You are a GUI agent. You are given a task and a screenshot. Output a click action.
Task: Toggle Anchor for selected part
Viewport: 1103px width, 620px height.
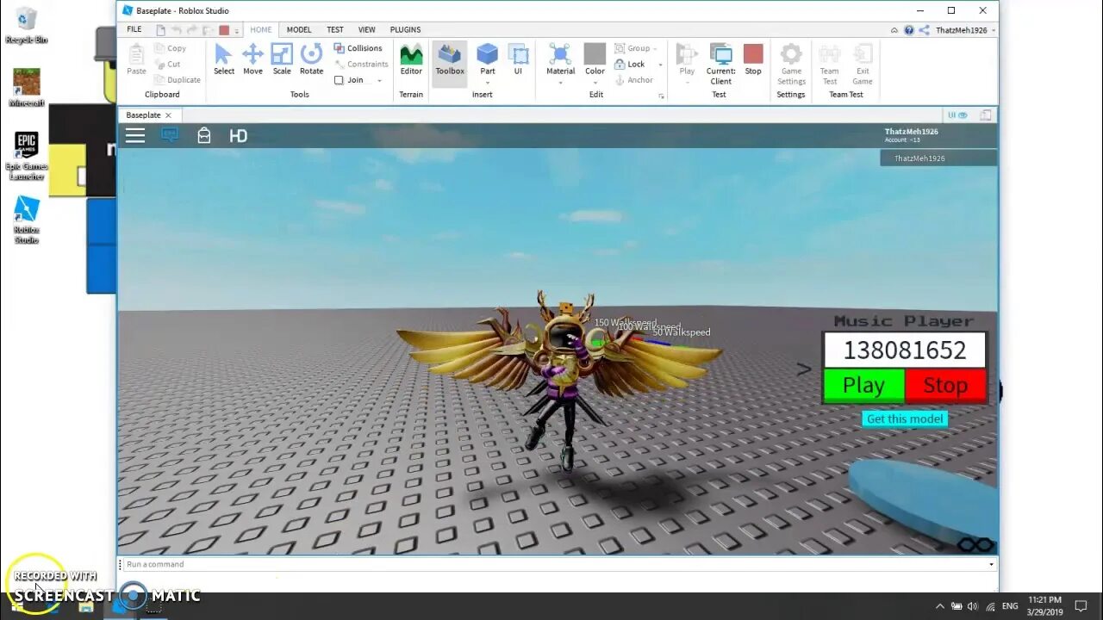point(633,80)
